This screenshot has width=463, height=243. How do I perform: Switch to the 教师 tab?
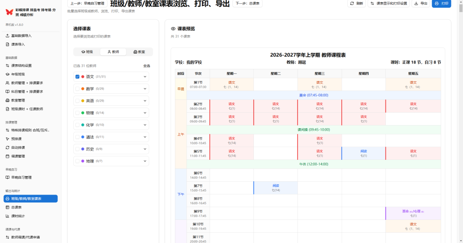click(113, 52)
